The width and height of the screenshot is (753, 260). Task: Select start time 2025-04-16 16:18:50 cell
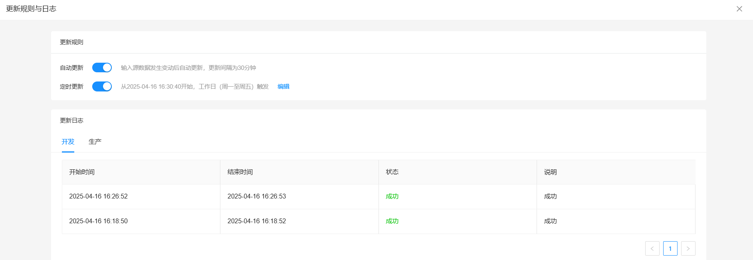[x=98, y=221]
